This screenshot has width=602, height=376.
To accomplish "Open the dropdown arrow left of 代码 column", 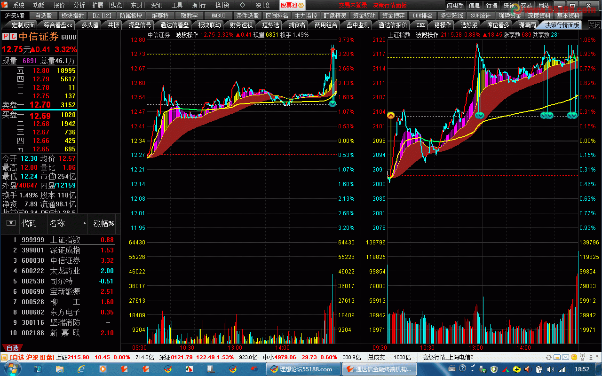I will click(x=10, y=223).
